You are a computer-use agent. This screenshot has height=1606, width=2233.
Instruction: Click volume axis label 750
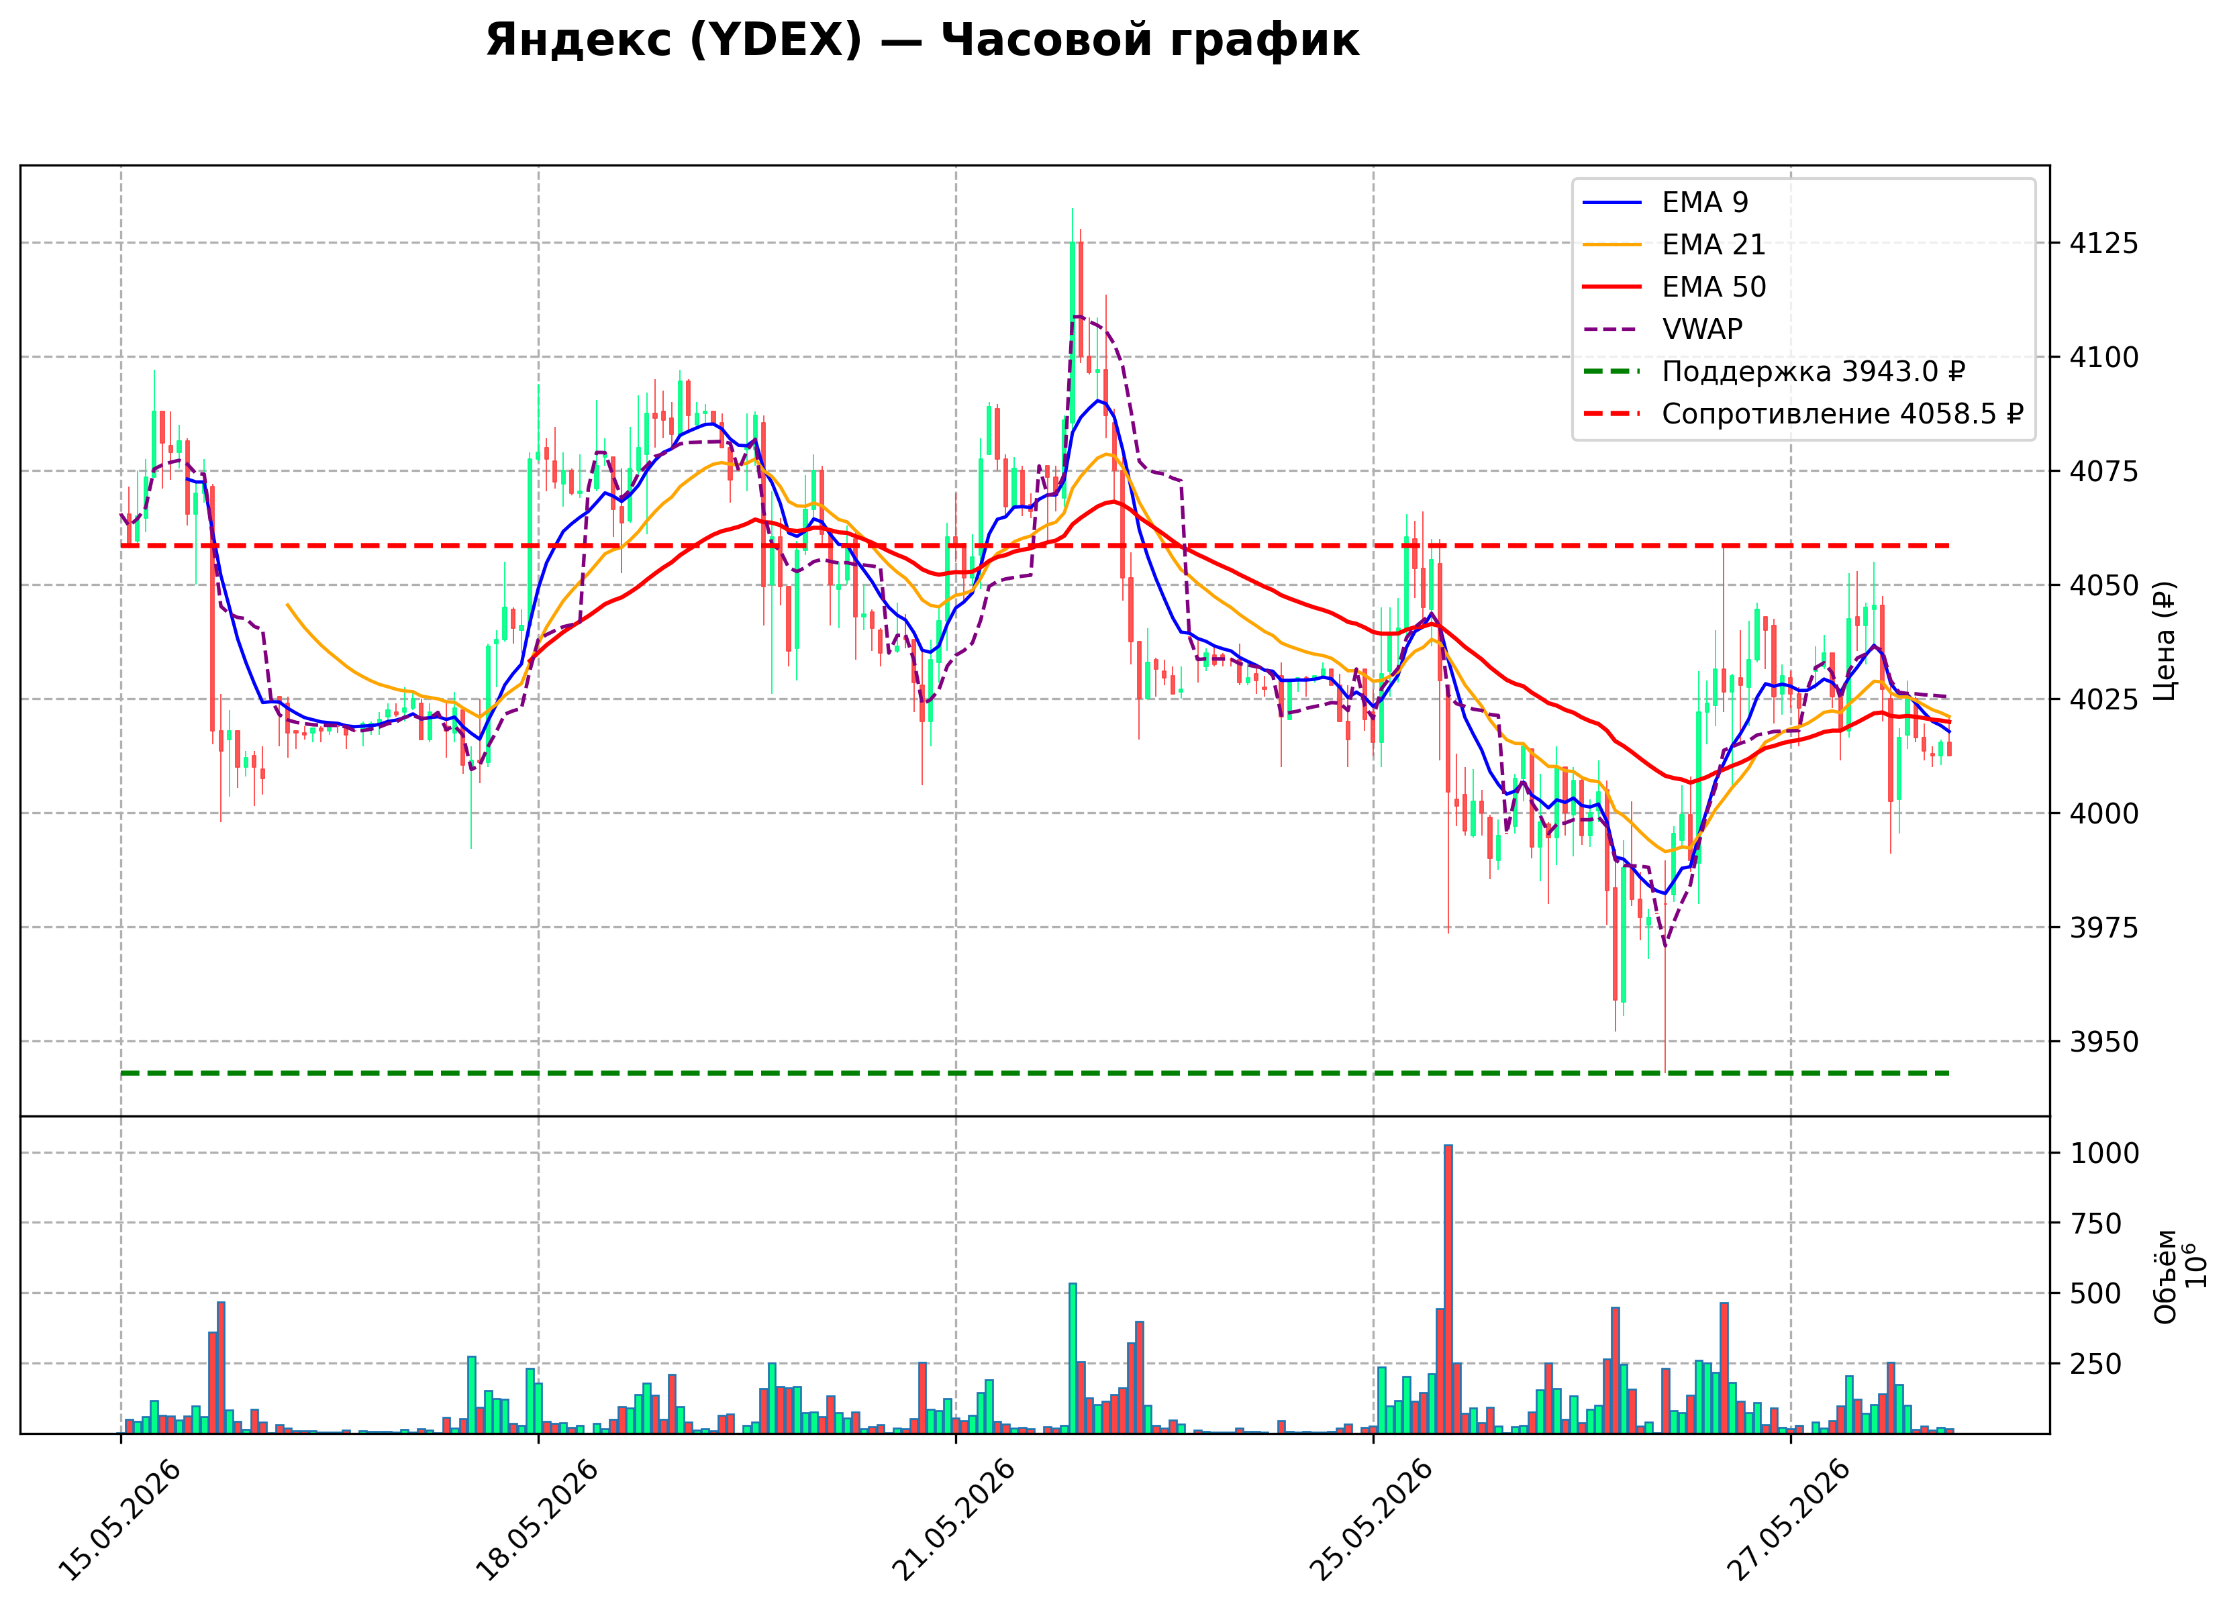click(2095, 1224)
